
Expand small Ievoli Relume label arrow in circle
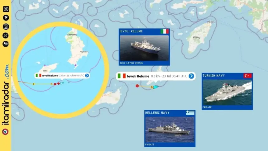pyautogui.click(x=87, y=75)
